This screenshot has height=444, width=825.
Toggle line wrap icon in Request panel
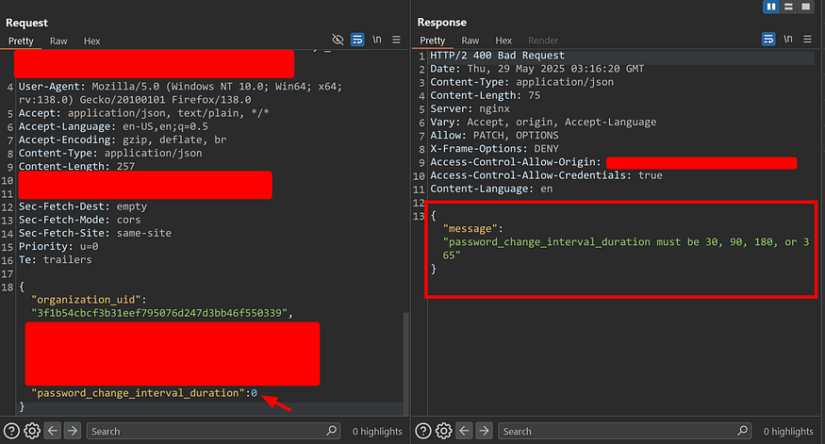[x=357, y=41]
